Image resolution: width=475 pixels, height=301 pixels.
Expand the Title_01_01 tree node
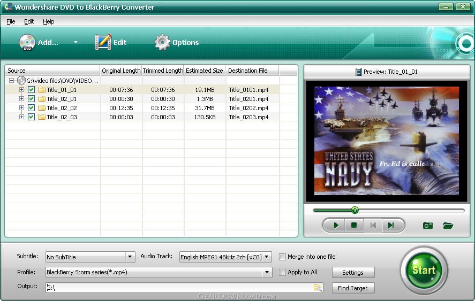[x=21, y=89]
